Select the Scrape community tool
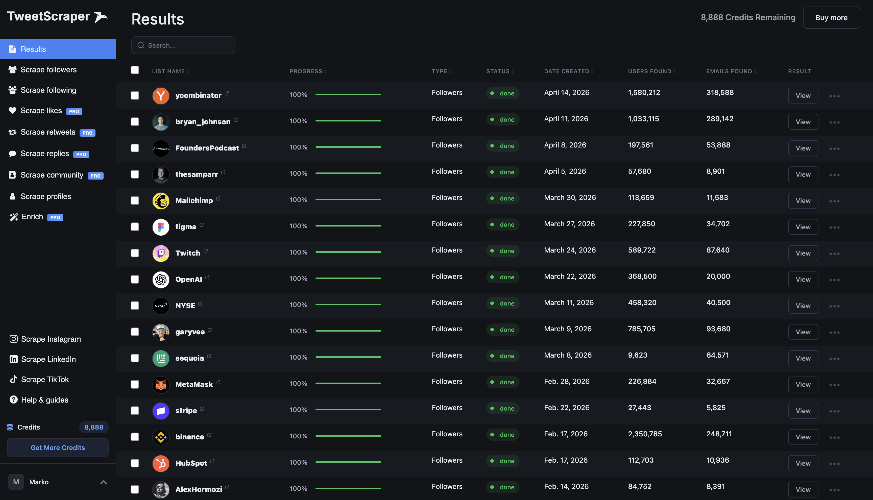 click(x=52, y=175)
